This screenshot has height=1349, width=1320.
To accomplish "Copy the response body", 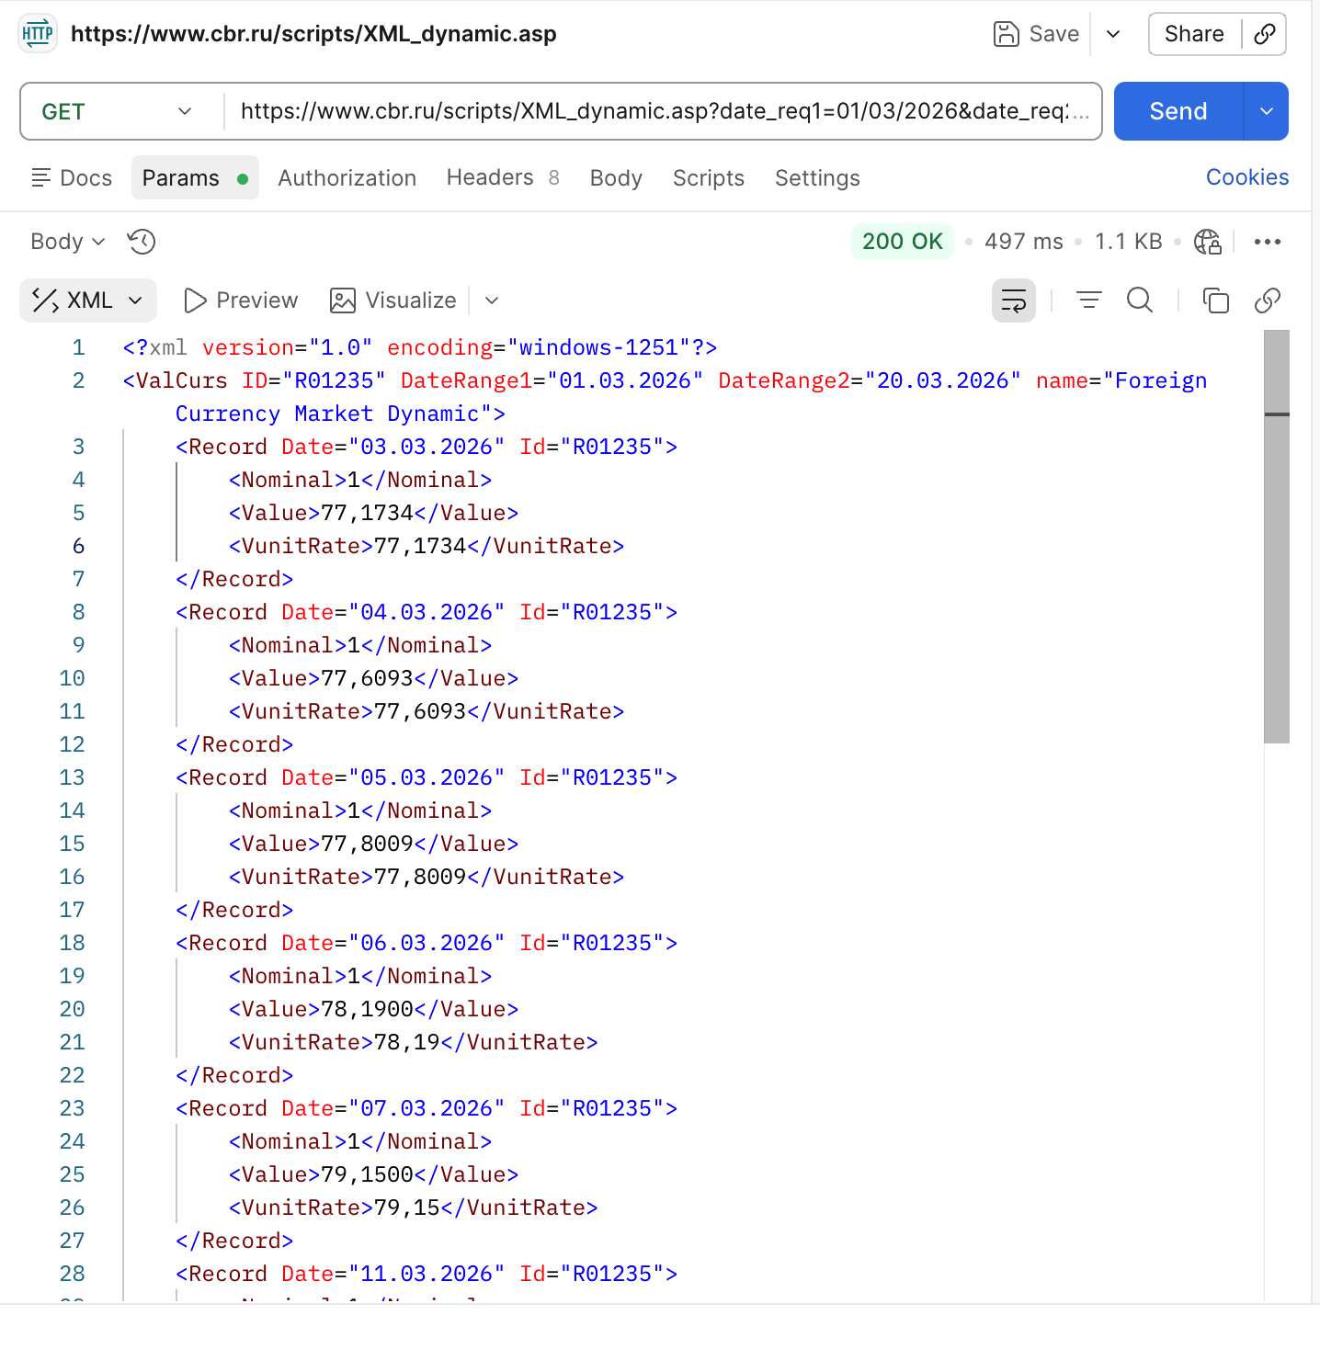I will tap(1215, 300).
